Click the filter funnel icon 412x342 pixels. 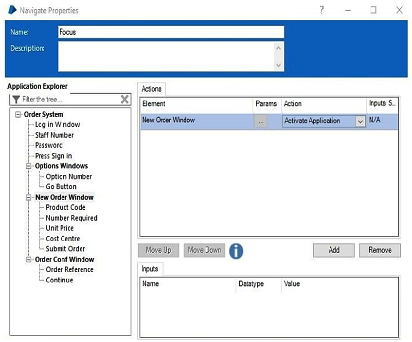point(16,100)
